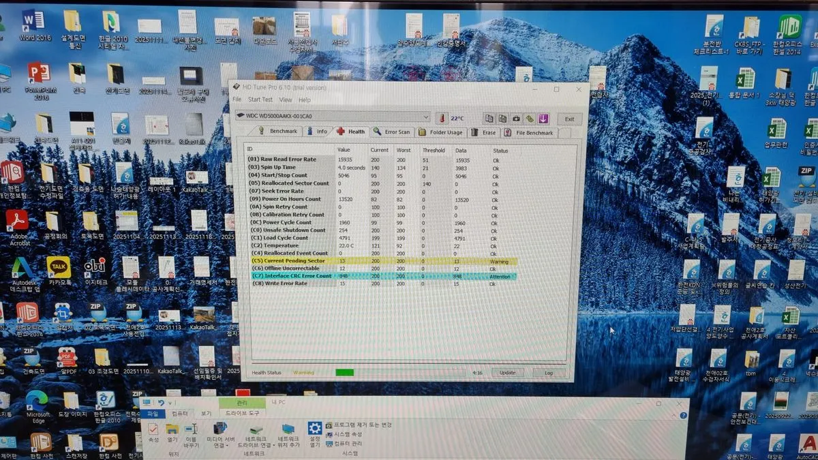This screenshot has width=818, height=460.
Task: Switch to the Benchmark tab
Action: pyautogui.click(x=278, y=132)
